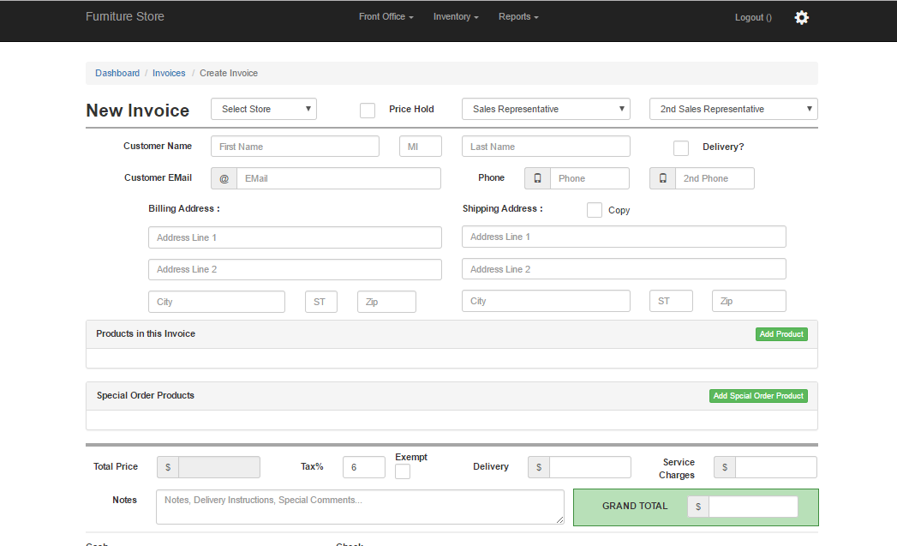Open the Inventory menu
The width and height of the screenshot is (897, 546).
(455, 17)
